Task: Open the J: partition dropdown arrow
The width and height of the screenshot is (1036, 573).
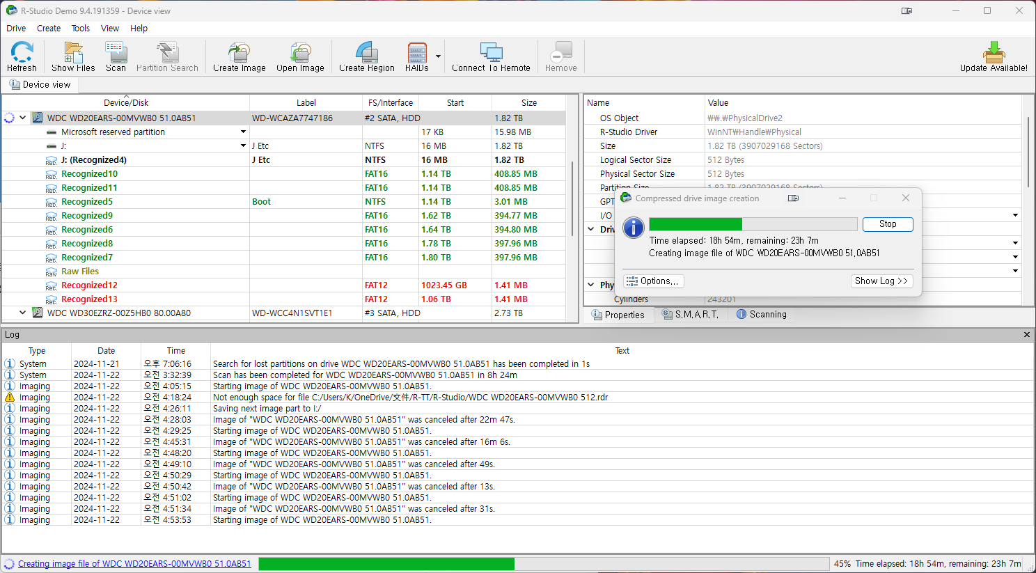Action: [x=243, y=146]
